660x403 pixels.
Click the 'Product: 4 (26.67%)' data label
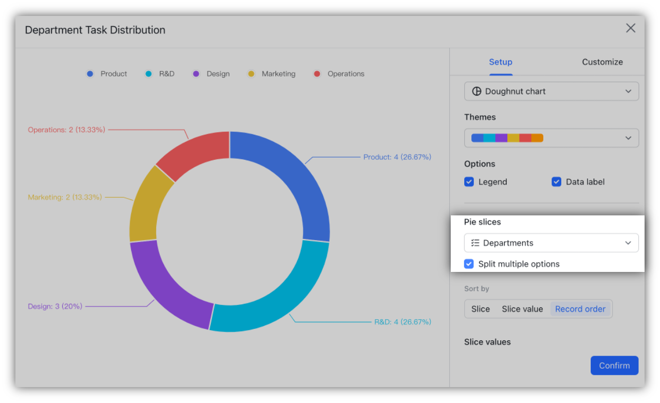(x=397, y=157)
